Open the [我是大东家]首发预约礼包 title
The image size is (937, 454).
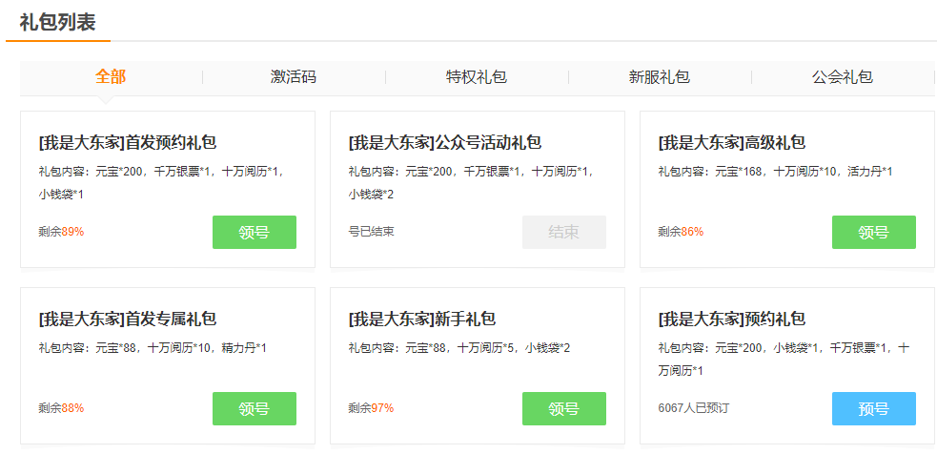tap(128, 143)
